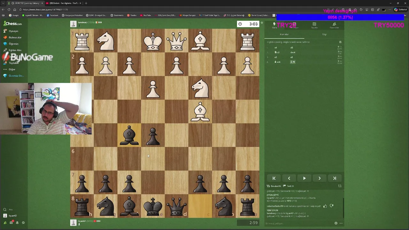Open the Yandex bookmark
Image resolution: width=409 pixels, height=230 pixels.
click(x=132, y=15)
